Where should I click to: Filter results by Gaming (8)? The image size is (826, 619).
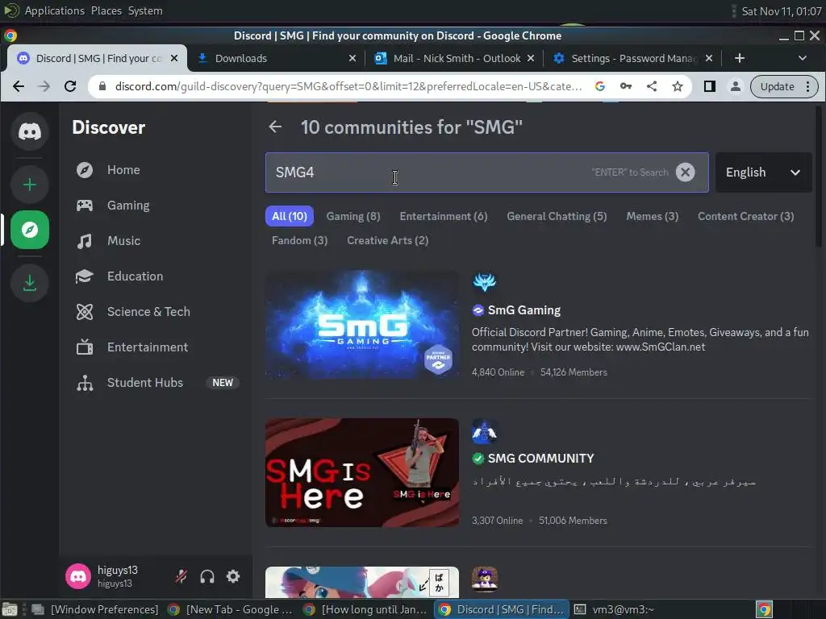pos(353,216)
